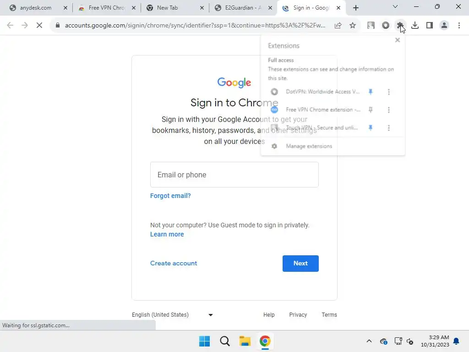469x352 pixels.
Task: Open the Extensions puzzle icon
Action: coord(400,26)
